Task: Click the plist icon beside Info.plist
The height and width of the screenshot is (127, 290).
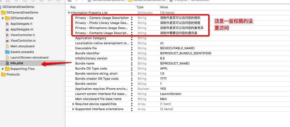Action: point(7,63)
